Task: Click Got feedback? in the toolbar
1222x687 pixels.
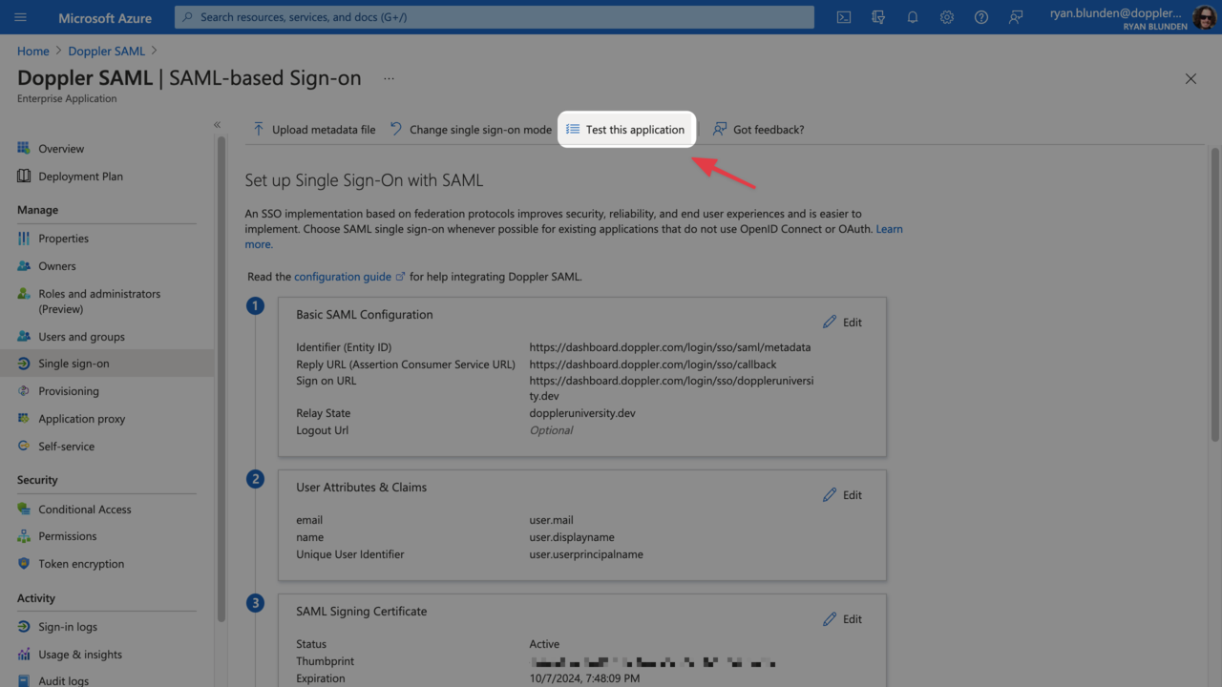Action: [x=759, y=129]
